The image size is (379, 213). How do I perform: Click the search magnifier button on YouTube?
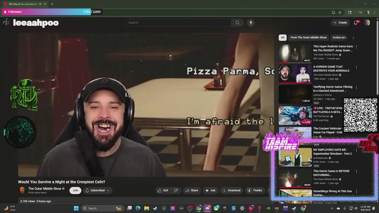point(237,22)
